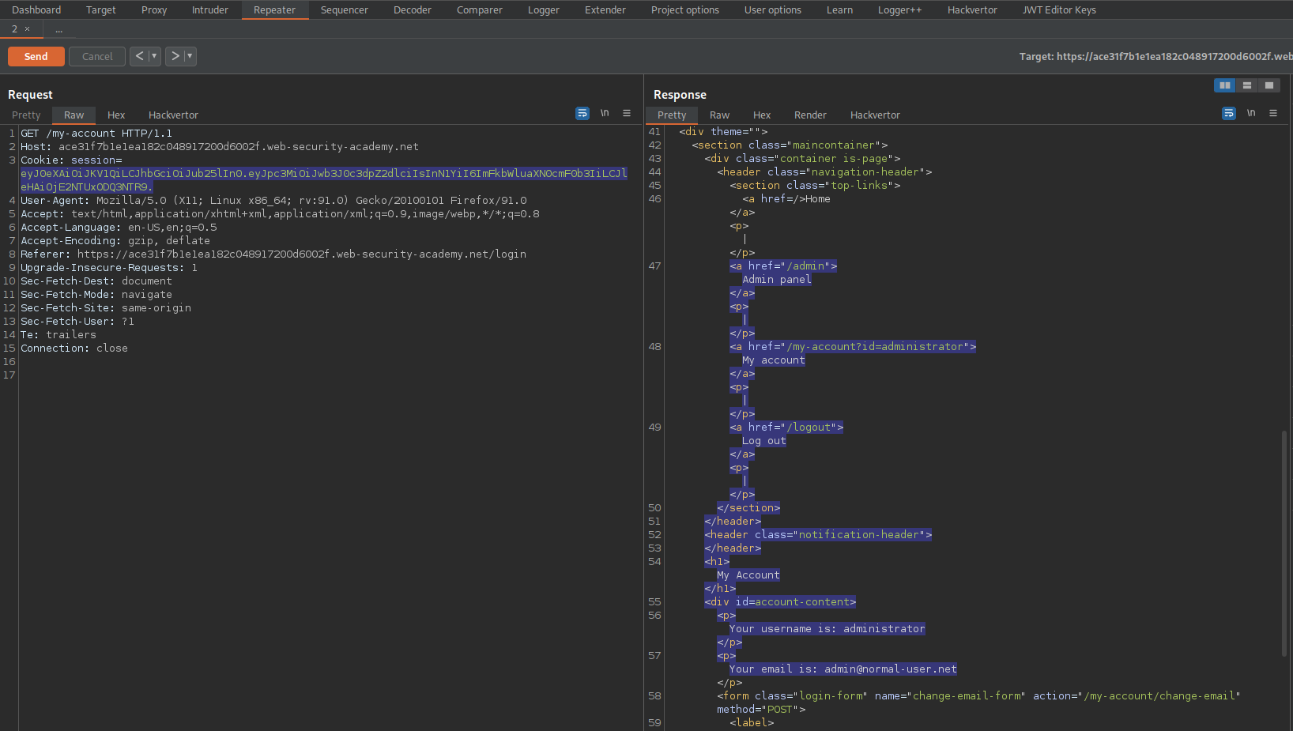Click the Sec-Fetch-Site: same-origin header
Viewport: 1293px width, 731px height.
pos(106,308)
